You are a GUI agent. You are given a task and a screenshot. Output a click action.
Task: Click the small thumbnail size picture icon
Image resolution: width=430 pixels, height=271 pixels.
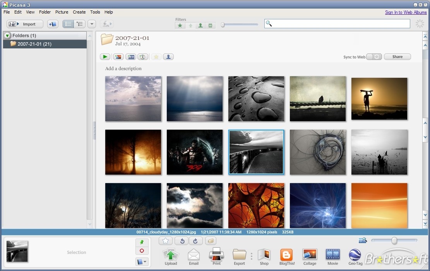pyautogui.click(x=363, y=240)
